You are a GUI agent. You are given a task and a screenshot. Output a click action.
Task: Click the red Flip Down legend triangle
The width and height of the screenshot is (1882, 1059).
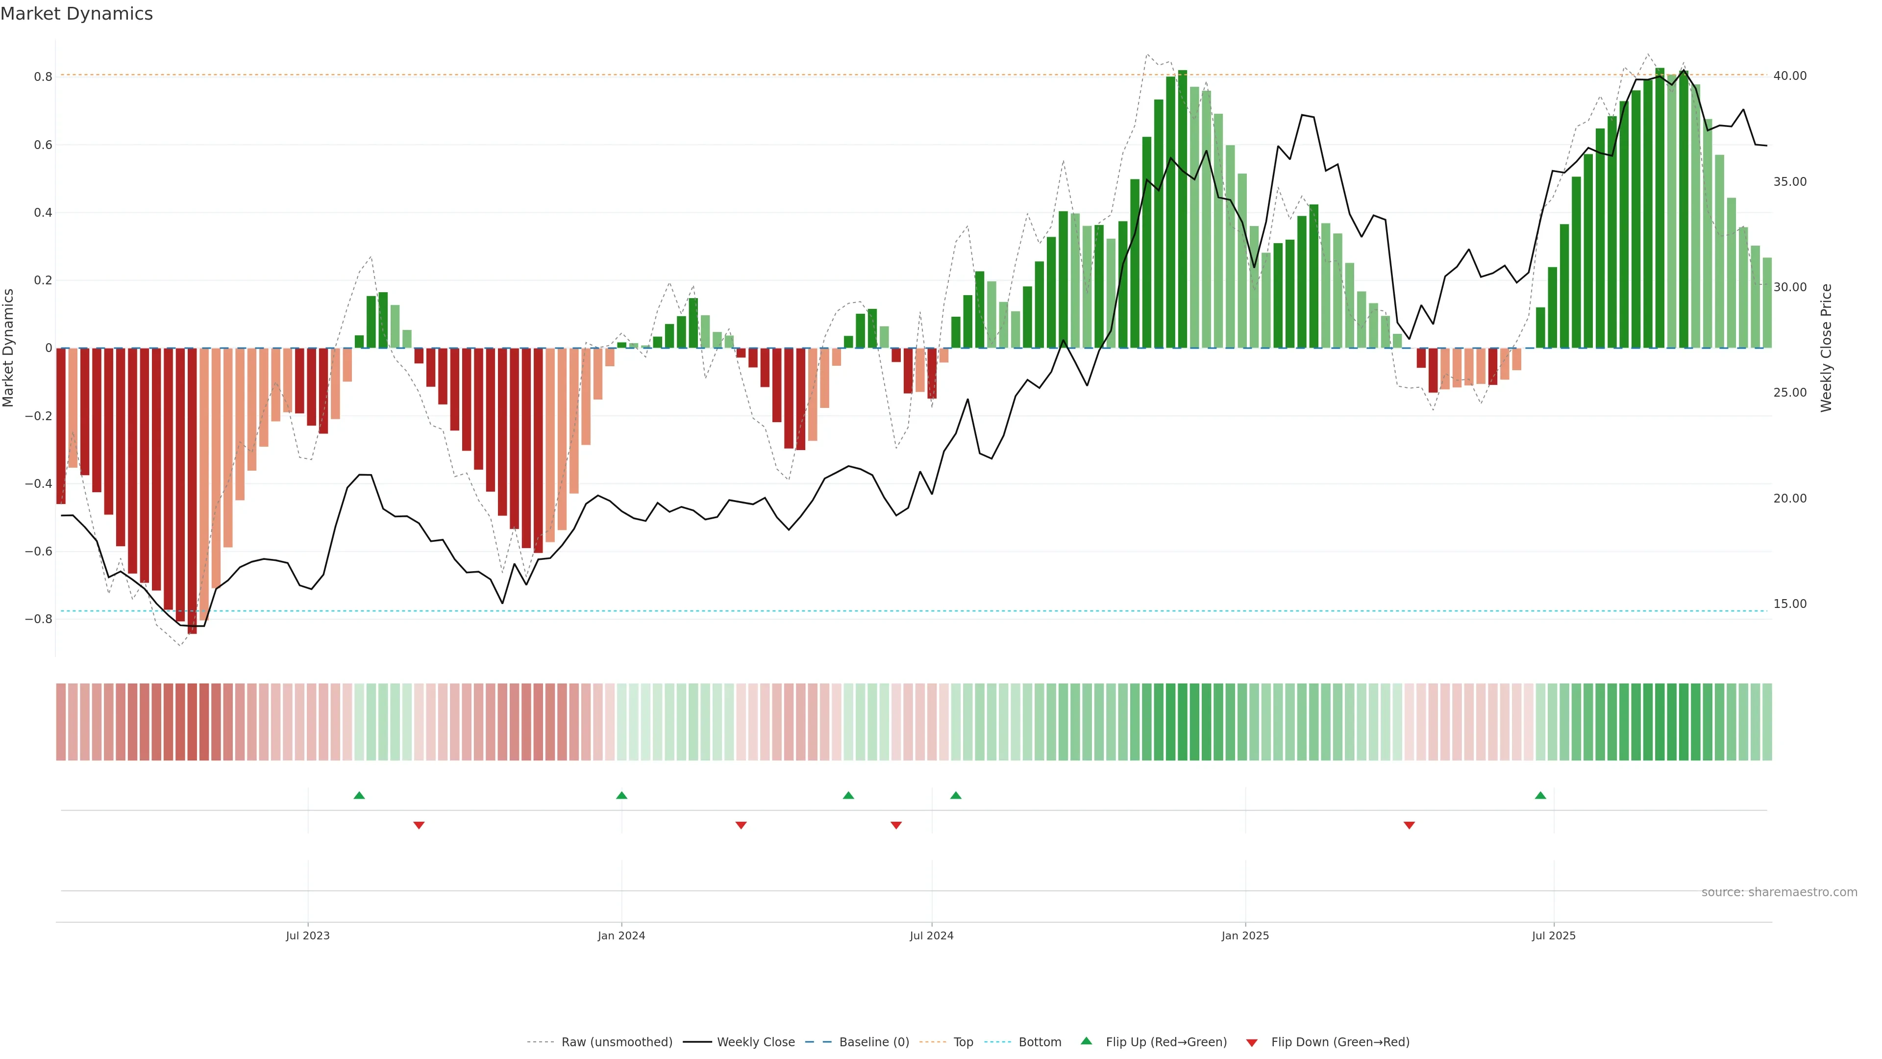[1252, 1043]
